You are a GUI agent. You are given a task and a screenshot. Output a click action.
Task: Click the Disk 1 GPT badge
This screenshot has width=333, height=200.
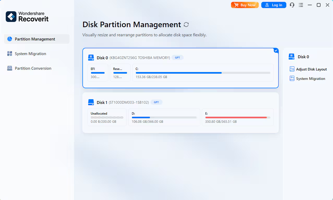(156, 102)
